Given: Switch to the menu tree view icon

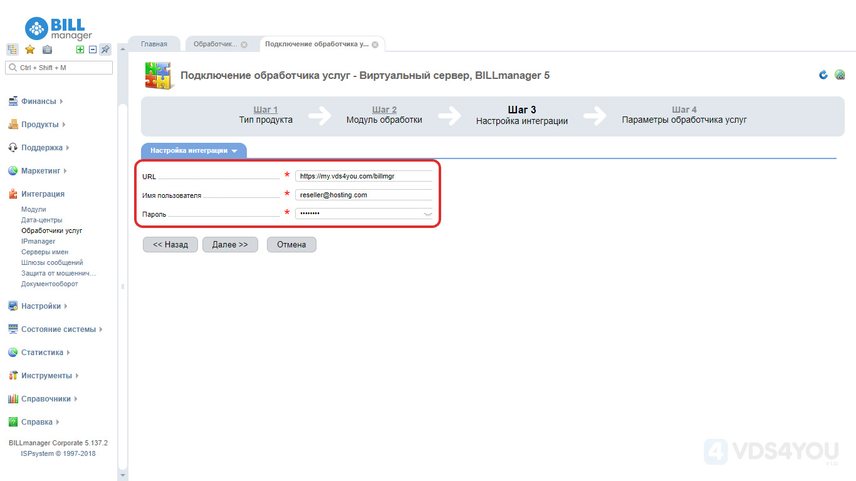Looking at the screenshot, I should [x=13, y=49].
